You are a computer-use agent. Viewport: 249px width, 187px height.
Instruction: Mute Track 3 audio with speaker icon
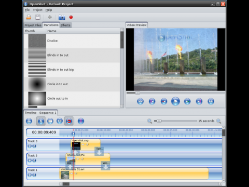point(34,146)
